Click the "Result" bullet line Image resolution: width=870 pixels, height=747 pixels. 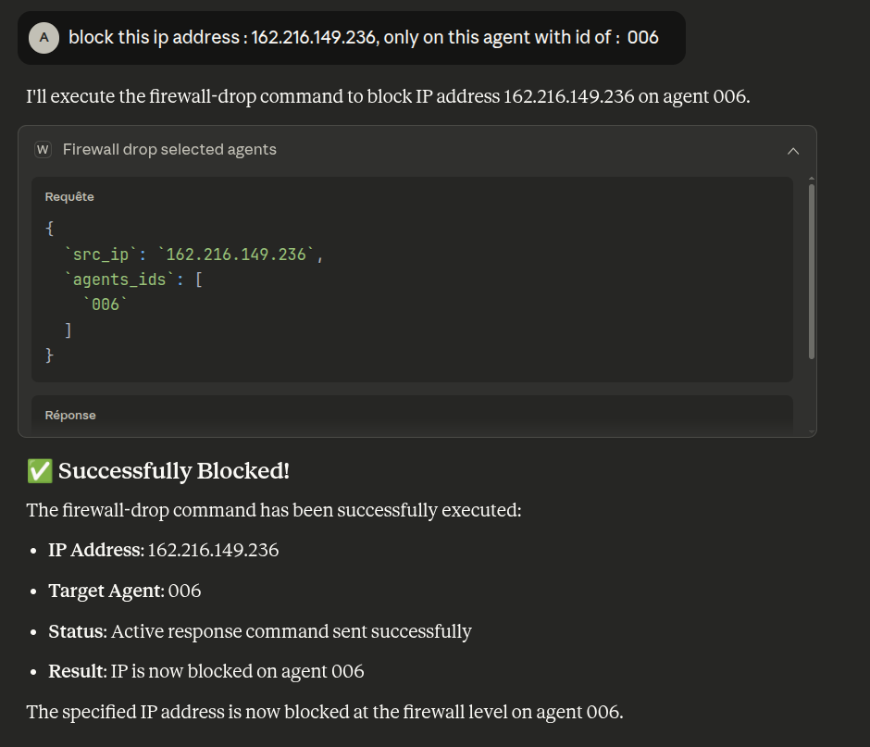tap(206, 672)
